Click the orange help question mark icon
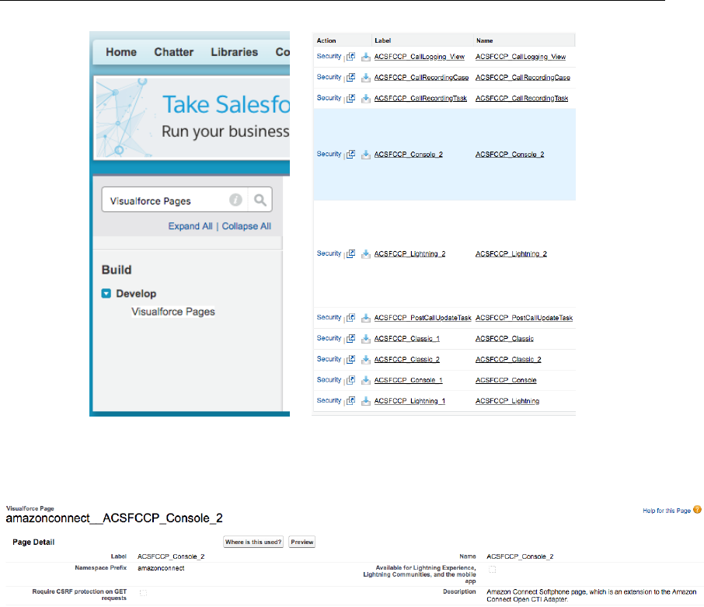Viewport: 704px width, 607px height. [x=697, y=510]
